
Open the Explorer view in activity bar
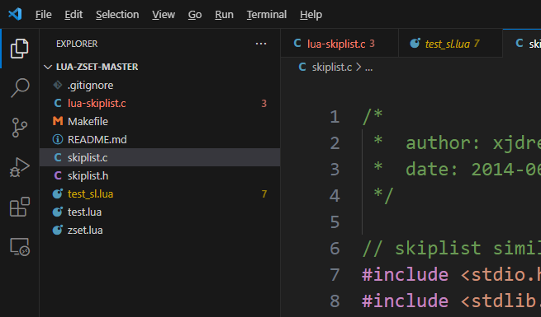point(19,49)
